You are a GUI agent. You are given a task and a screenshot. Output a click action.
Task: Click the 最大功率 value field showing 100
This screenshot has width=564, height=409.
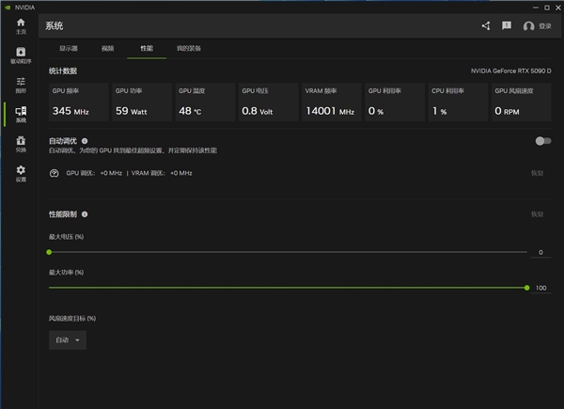coord(540,288)
